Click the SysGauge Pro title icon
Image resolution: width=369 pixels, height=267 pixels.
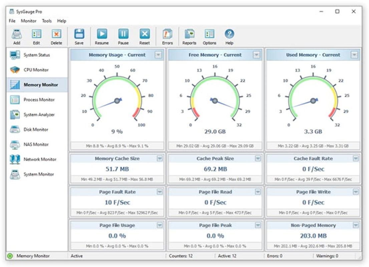point(12,11)
